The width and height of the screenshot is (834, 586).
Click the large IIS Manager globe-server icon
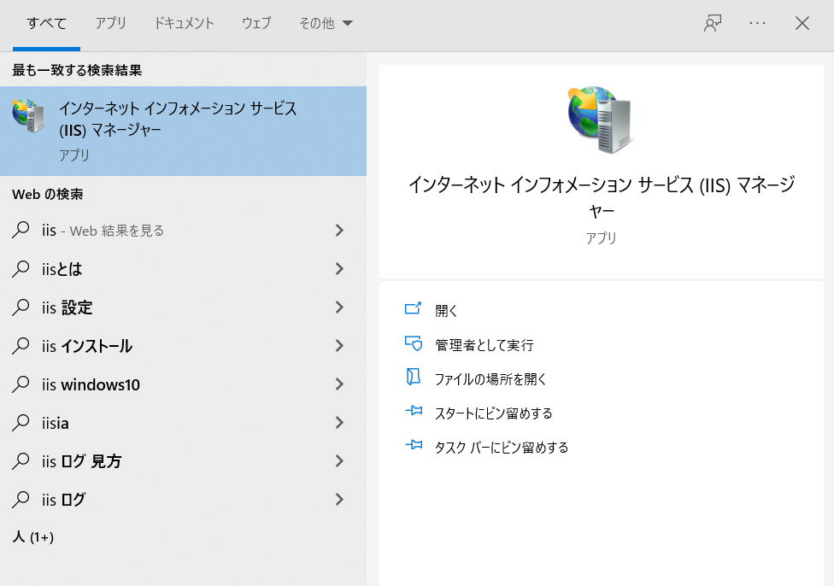(601, 120)
